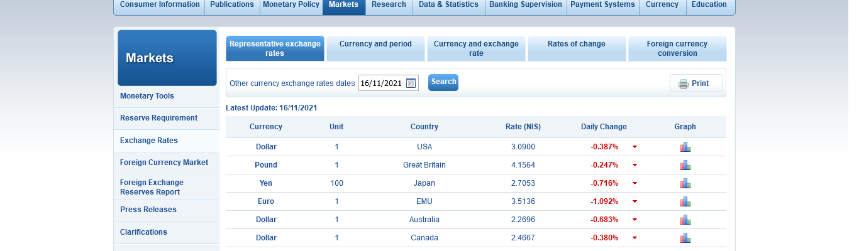Viewport: 859px width, 251px height.
Task: Open the graph icon for Australia Dollar
Action: 685,220
